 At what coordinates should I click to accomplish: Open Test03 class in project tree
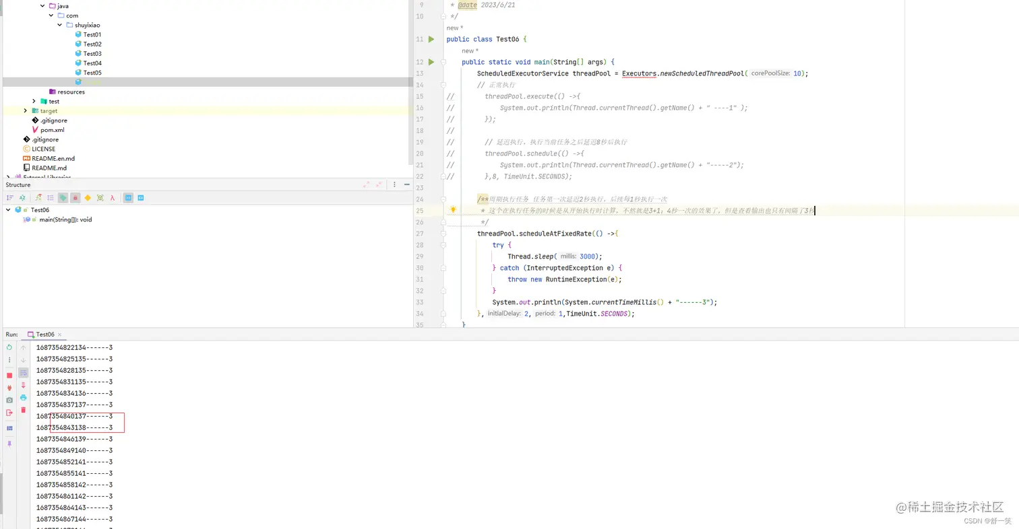[x=88, y=53]
